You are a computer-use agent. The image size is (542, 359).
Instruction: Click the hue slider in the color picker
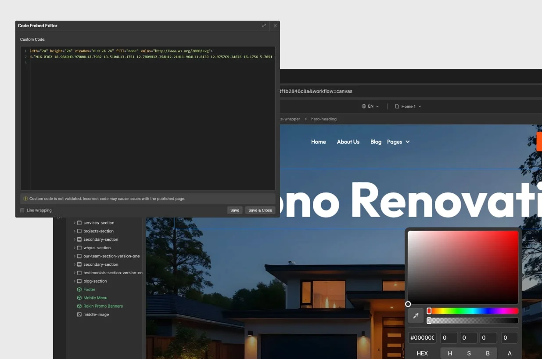(473, 311)
